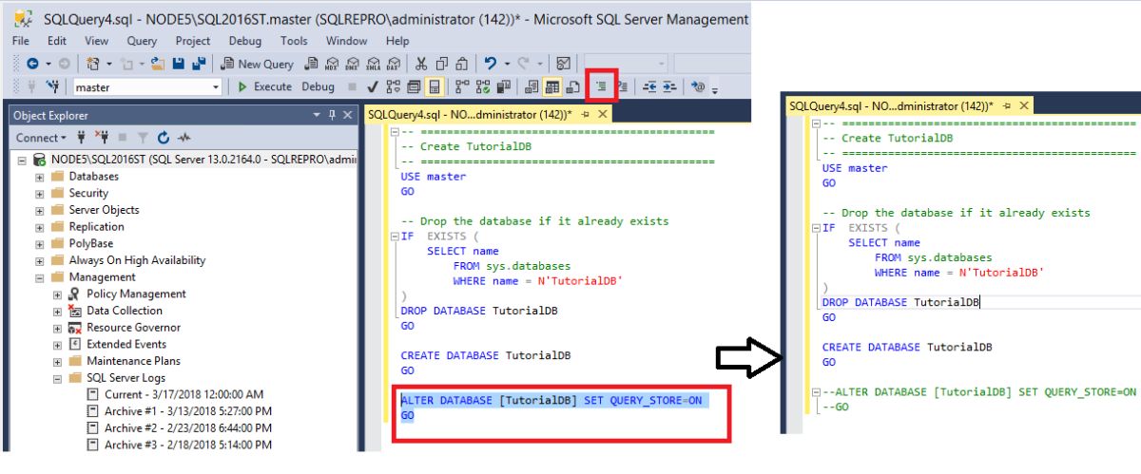Cut selection with the scissors icon
1141x474 pixels.
pyautogui.click(x=421, y=64)
